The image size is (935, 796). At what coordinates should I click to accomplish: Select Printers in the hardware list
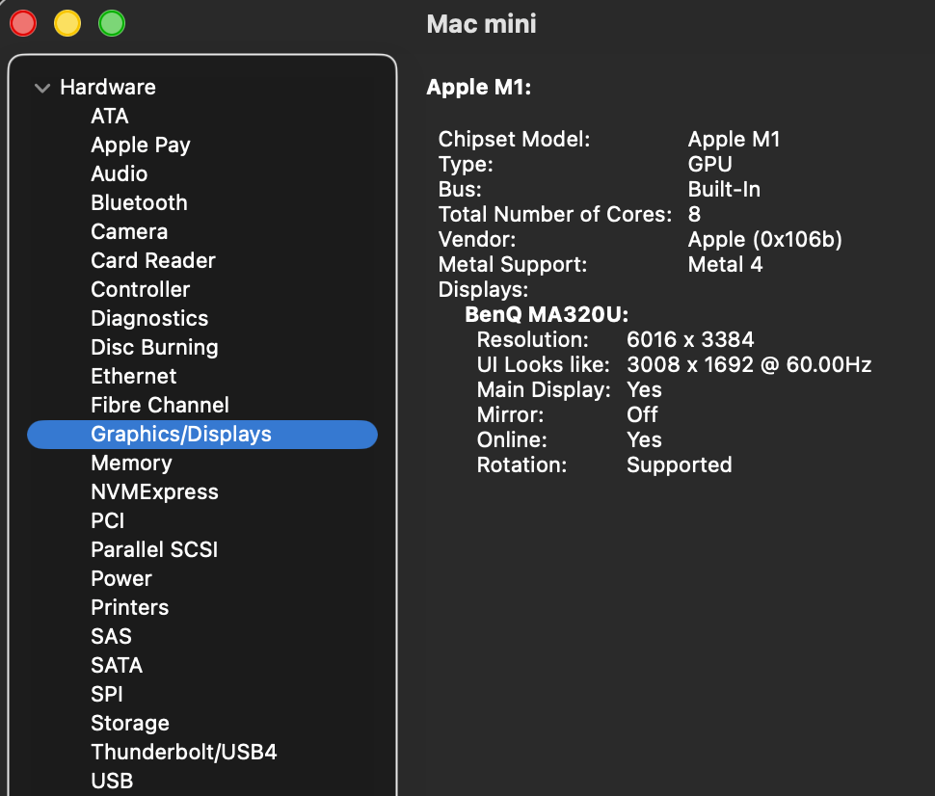[130, 607]
